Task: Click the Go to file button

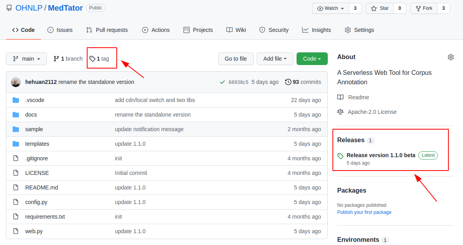Action: (235, 59)
